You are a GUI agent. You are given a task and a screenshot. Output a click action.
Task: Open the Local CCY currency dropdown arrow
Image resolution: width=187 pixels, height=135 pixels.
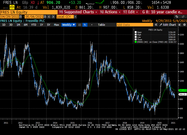[x=75, y=17]
